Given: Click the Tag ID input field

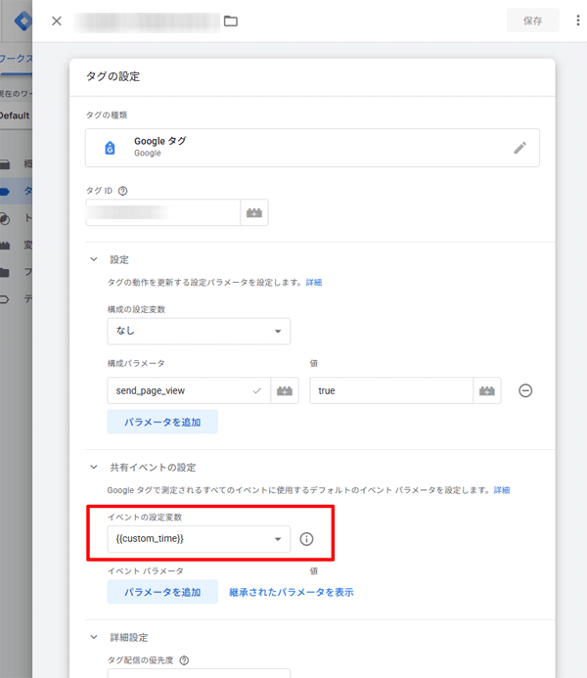Looking at the screenshot, I should [162, 212].
